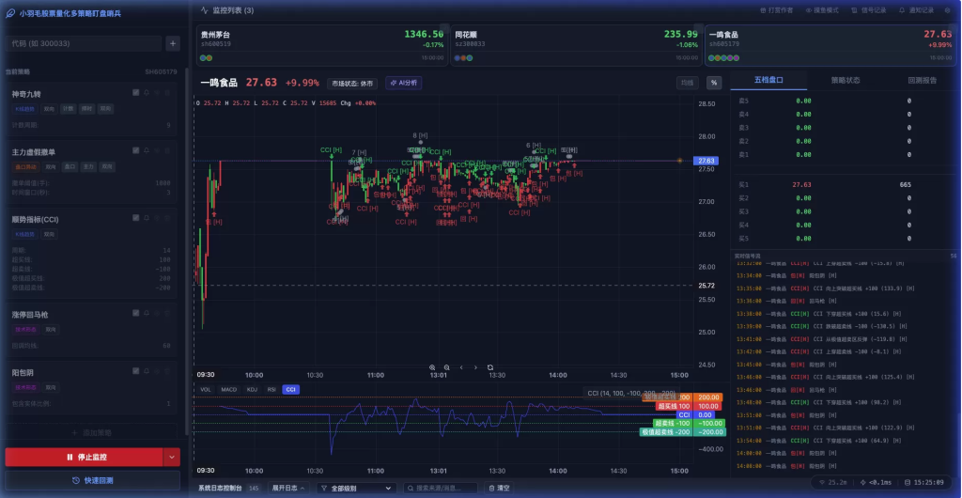Screen dimensions: 962x498
Task: Switch the sub-chart indicator to VOL
Action: point(206,389)
